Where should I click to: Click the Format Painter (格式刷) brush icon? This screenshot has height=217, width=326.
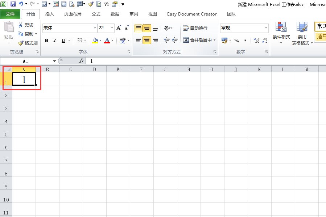click(x=21, y=43)
